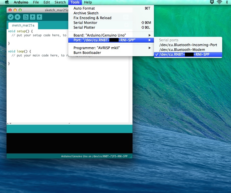Click the Open sketch up-arrow icon
231x193 pixels.
(32, 17)
